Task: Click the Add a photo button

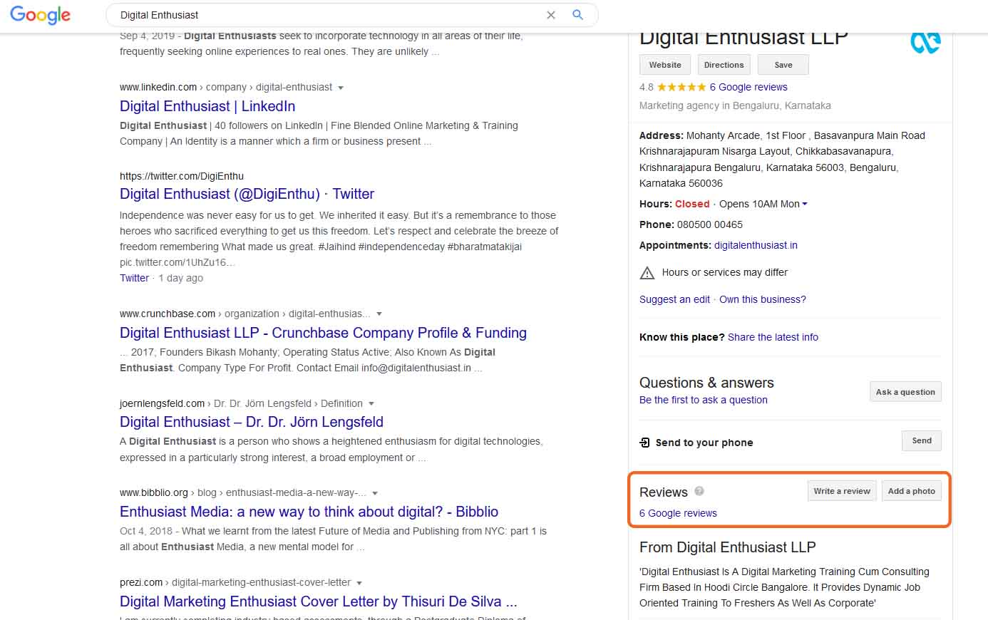Action: pyautogui.click(x=912, y=491)
